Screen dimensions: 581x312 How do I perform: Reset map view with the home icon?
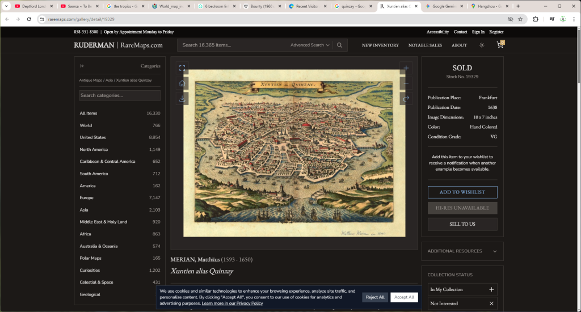[182, 83]
